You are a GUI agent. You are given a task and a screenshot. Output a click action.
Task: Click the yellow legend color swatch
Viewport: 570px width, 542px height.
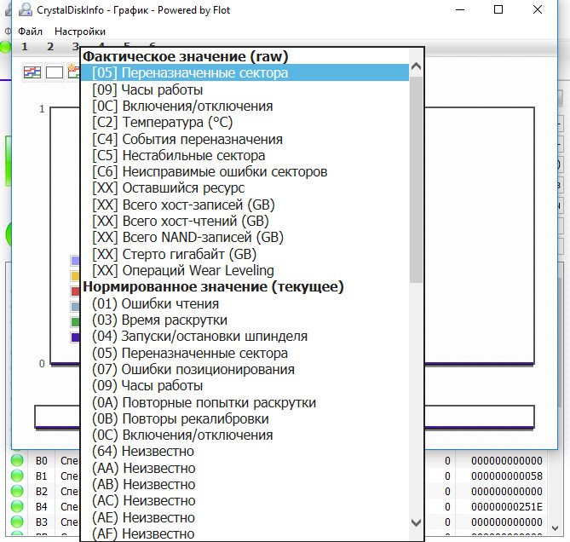[75, 276]
